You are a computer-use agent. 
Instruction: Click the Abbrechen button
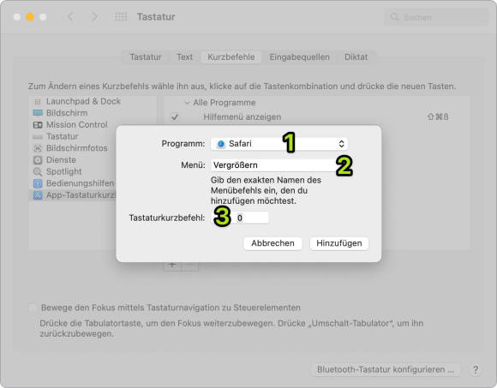[x=272, y=243]
